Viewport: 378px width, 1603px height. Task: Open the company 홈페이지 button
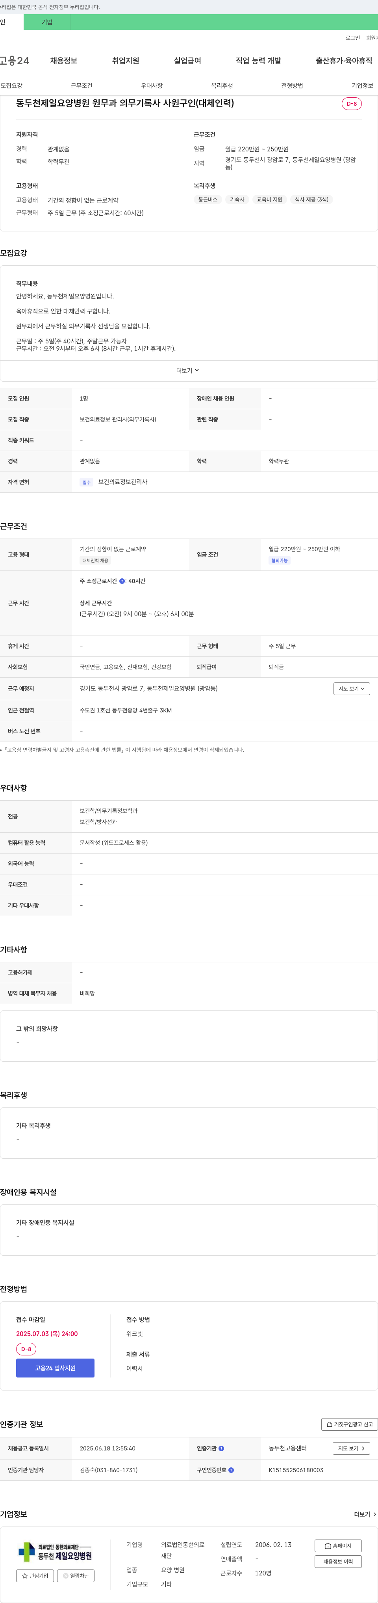tap(338, 1546)
